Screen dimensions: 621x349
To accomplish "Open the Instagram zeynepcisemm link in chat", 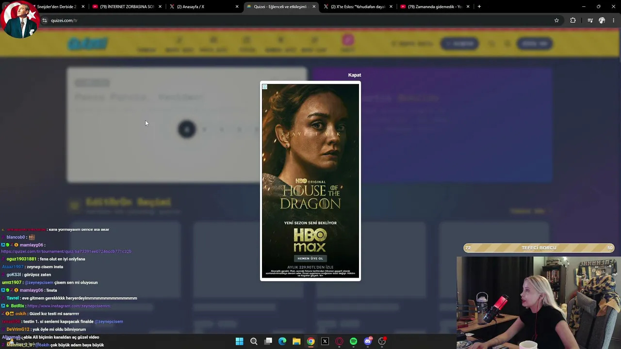I will click(69, 306).
